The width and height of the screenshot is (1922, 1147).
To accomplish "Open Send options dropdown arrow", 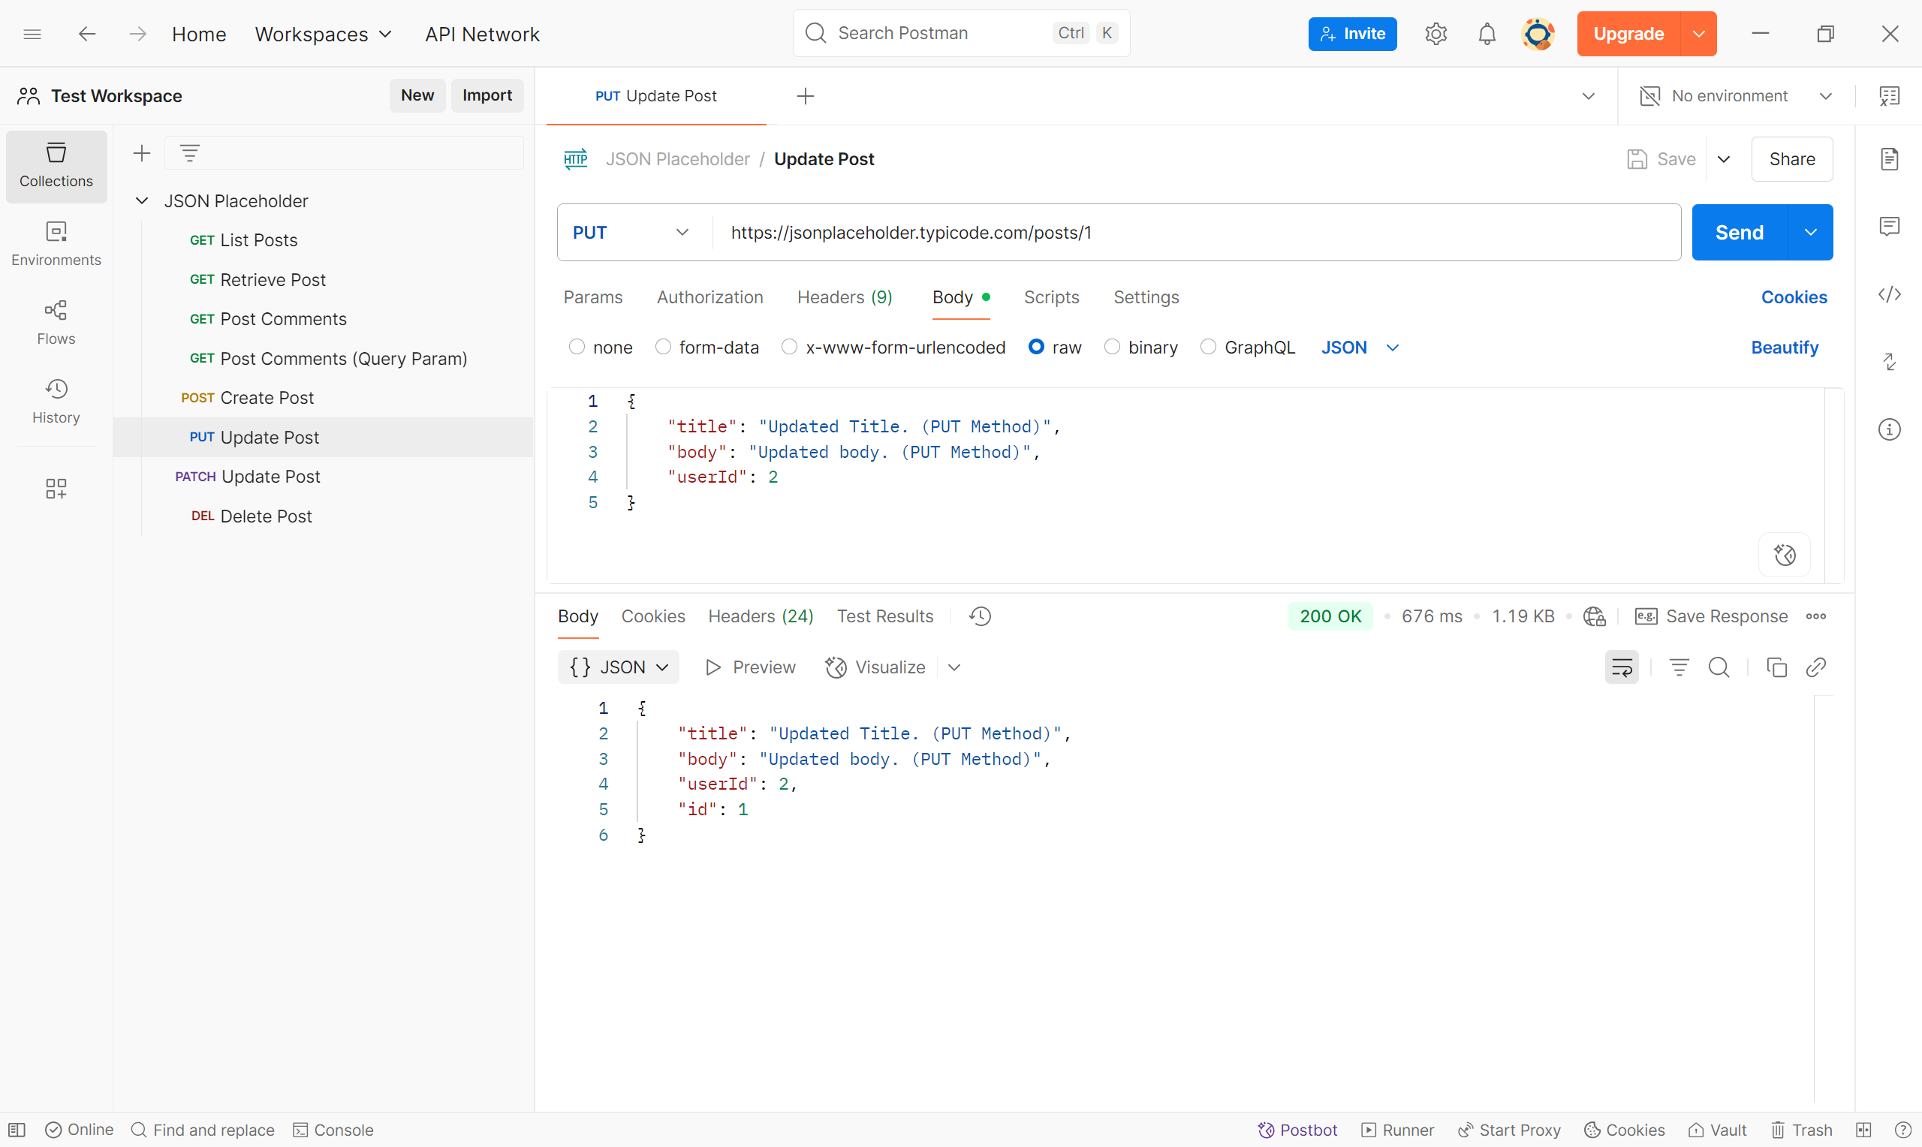I will (1810, 233).
